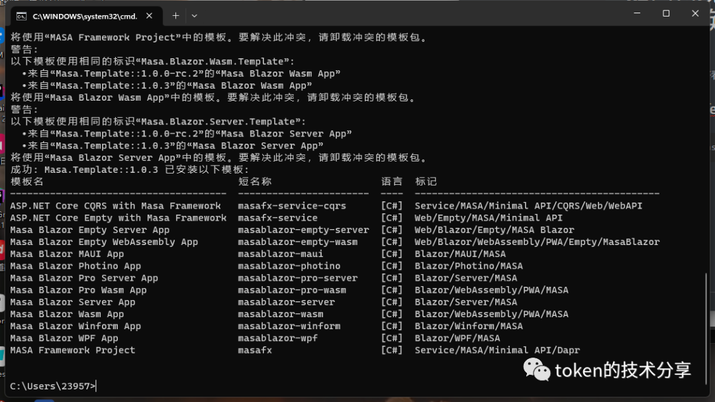
Task: Close the terminal window
Action: tap(695, 13)
